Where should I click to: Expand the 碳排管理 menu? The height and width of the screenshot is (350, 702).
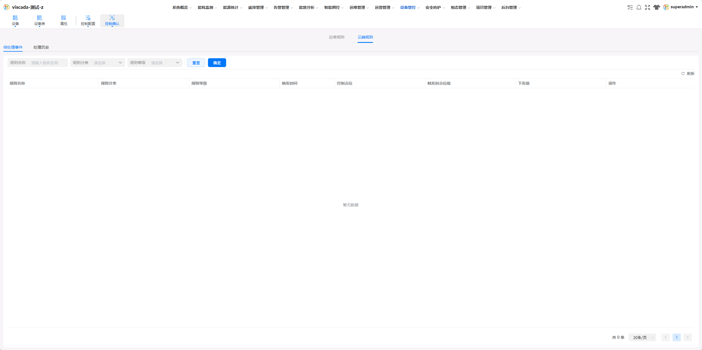pyautogui.click(x=258, y=7)
